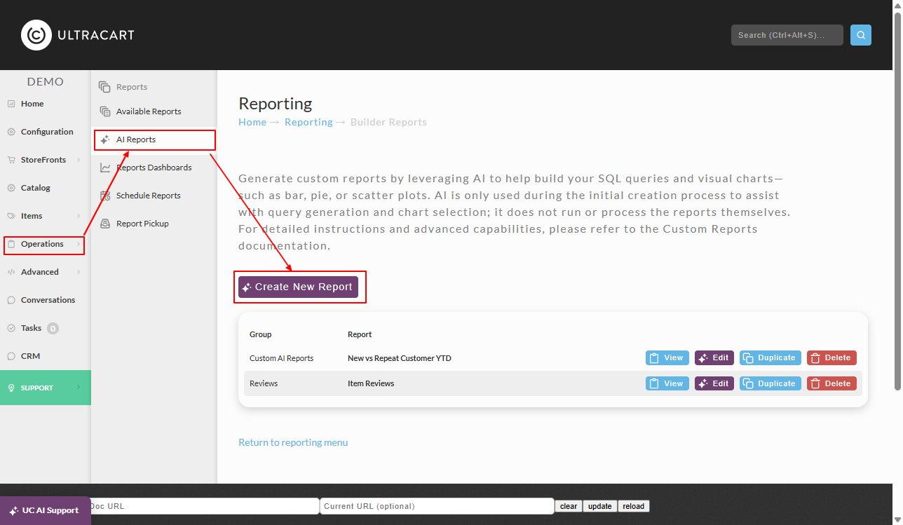
Task: Click the Advanced code icon
Action: 11,272
